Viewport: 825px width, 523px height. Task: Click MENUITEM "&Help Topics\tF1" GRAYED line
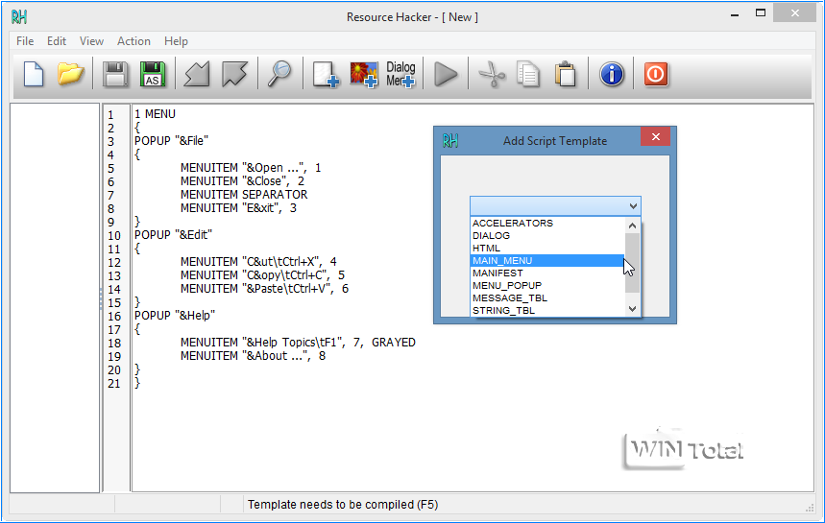[298, 343]
